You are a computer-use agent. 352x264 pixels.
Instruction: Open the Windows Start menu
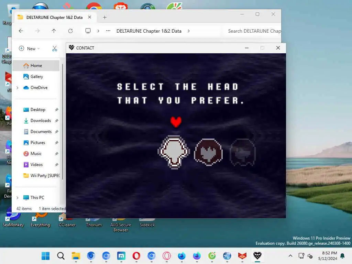tap(46, 256)
